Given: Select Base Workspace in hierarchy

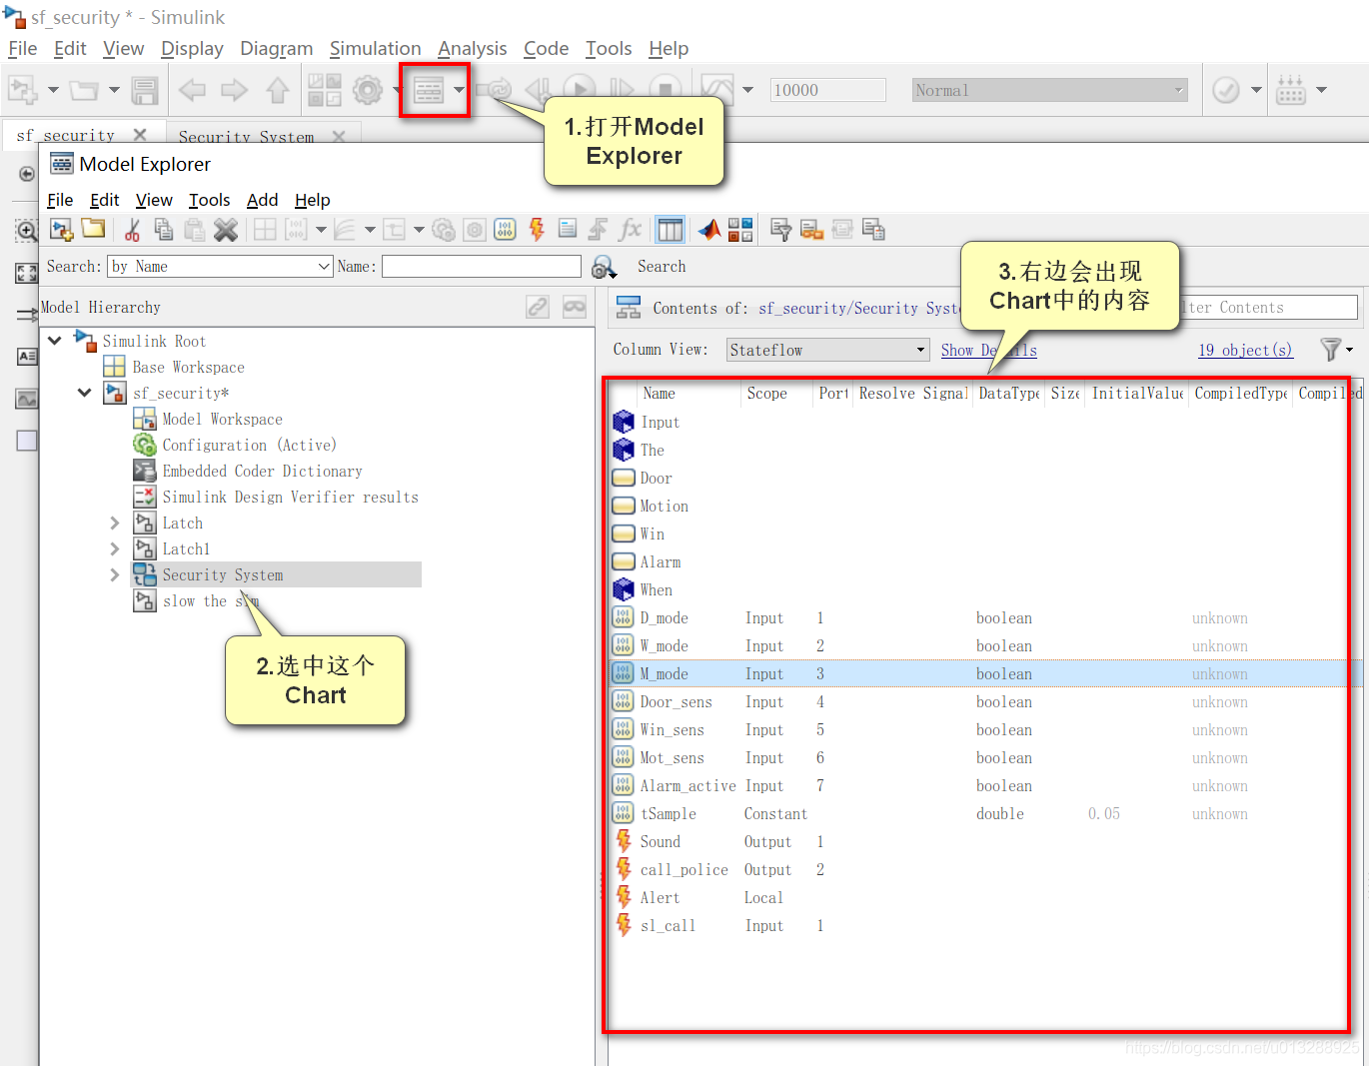Looking at the screenshot, I should tap(188, 367).
